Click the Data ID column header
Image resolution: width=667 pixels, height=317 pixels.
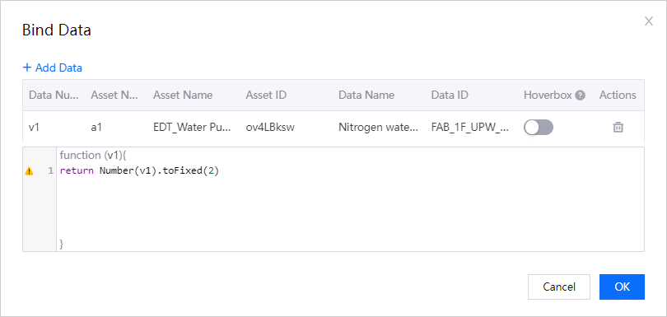click(450, 95)
